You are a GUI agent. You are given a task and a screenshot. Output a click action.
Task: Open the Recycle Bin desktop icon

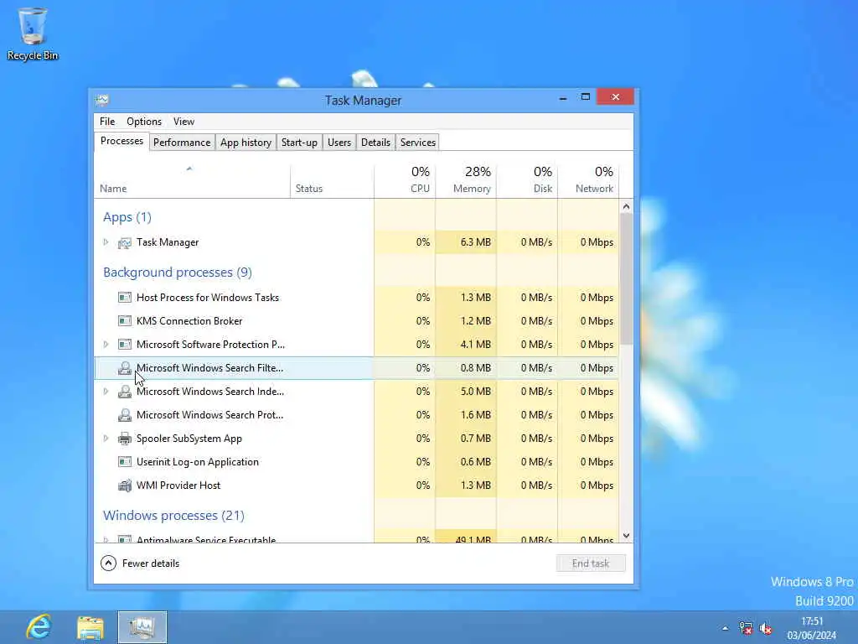[33, 34]
